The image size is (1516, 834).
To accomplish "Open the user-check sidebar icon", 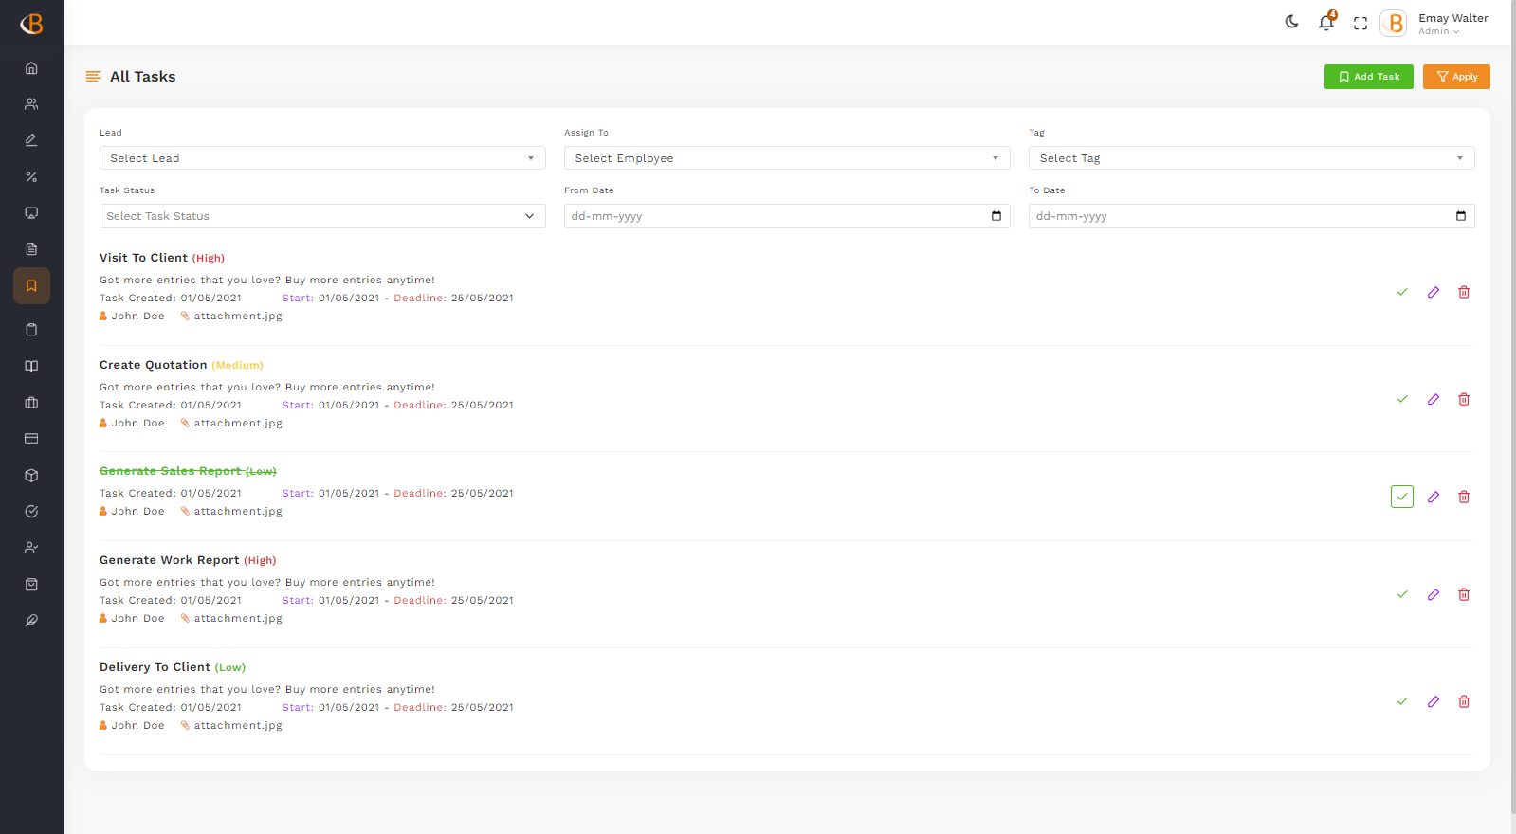I will point(31,548).
